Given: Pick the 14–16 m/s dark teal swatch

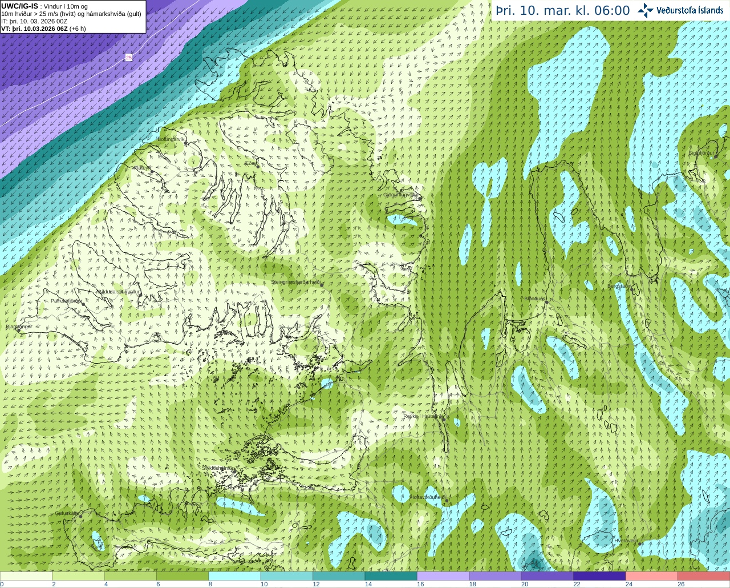Looking at the screenshot, I should click(391, 576).
